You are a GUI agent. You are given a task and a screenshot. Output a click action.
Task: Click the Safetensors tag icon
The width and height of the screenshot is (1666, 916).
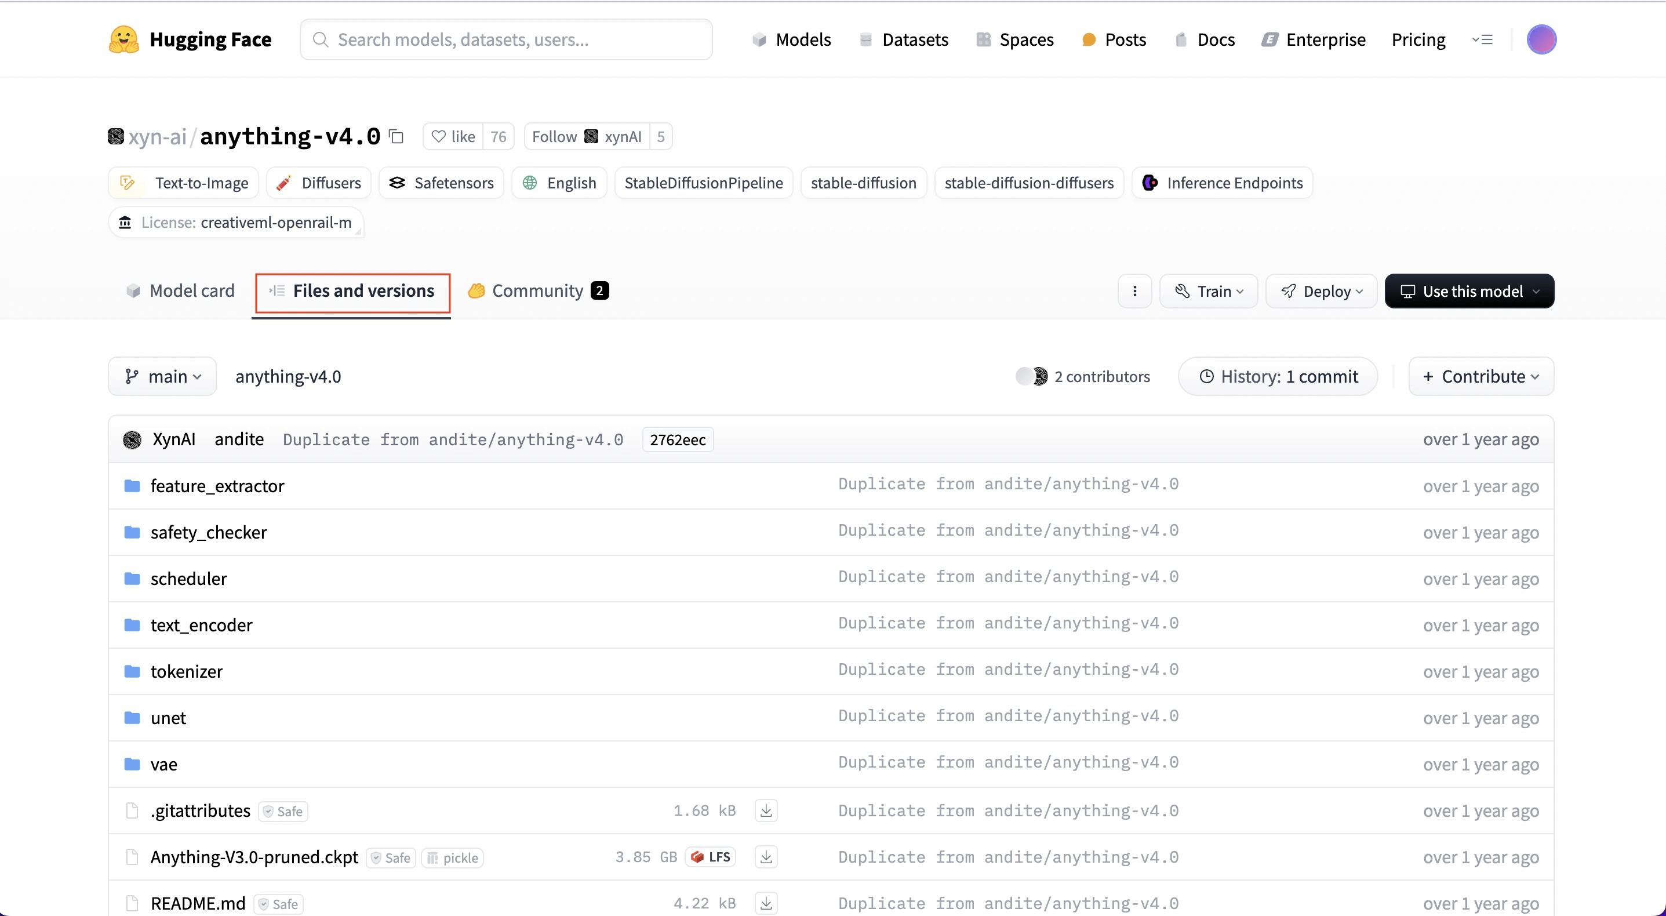tap(397, 183)
